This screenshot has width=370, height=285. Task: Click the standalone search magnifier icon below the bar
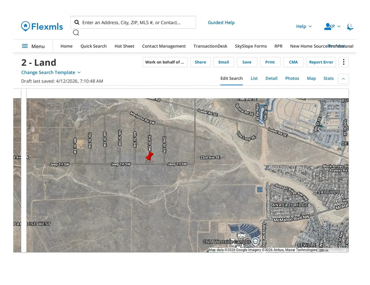76,32
